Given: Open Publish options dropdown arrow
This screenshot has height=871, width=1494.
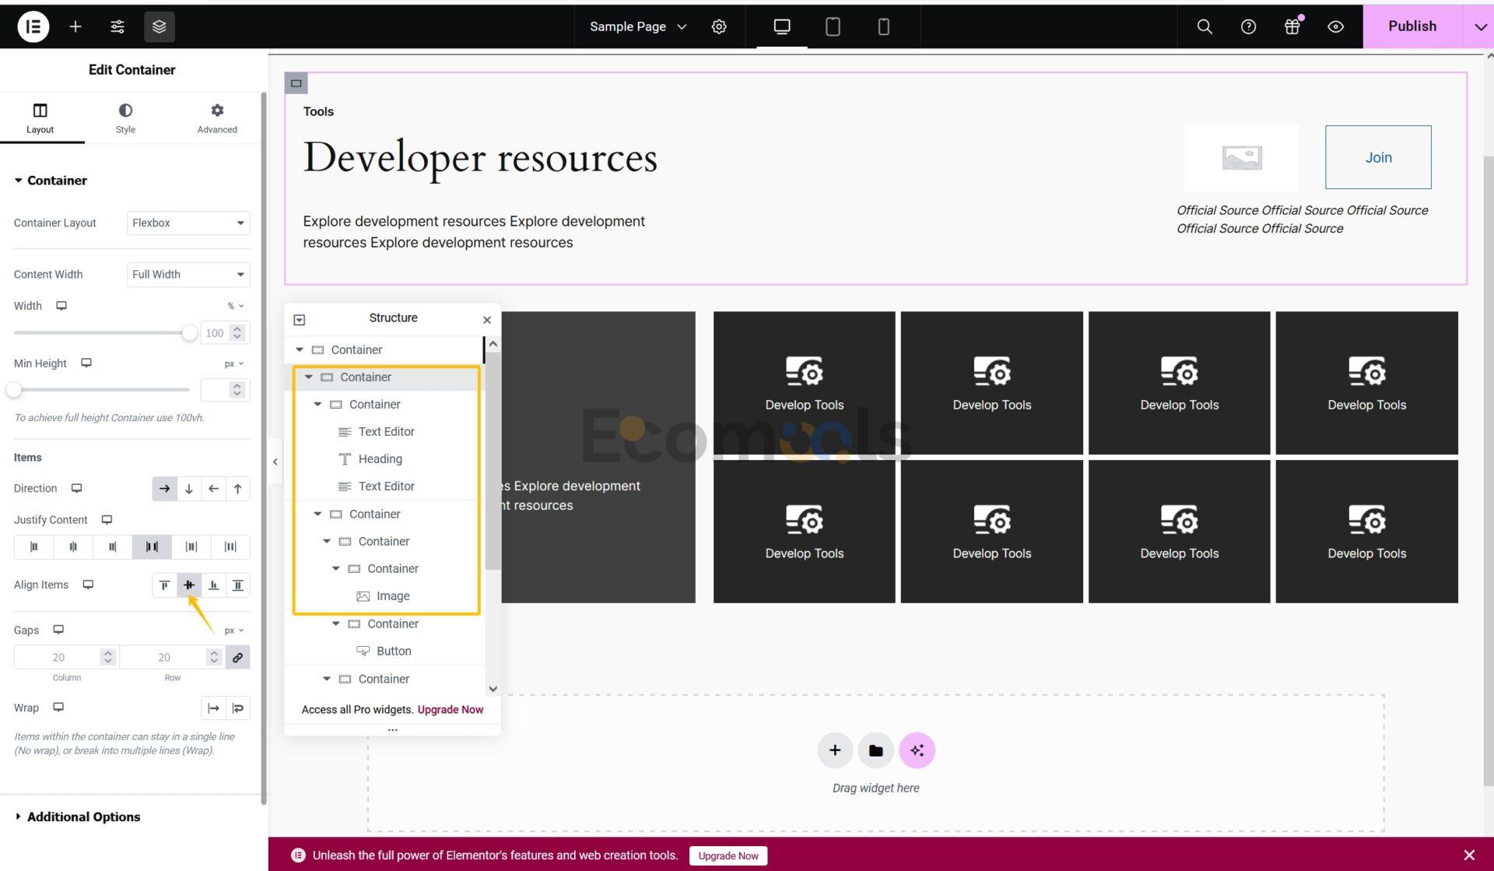Looking at the screenshot, I should [1479, 26].
